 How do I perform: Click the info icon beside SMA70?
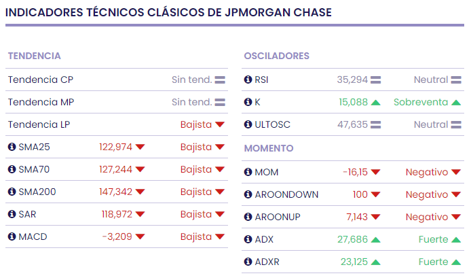(12, 169)
